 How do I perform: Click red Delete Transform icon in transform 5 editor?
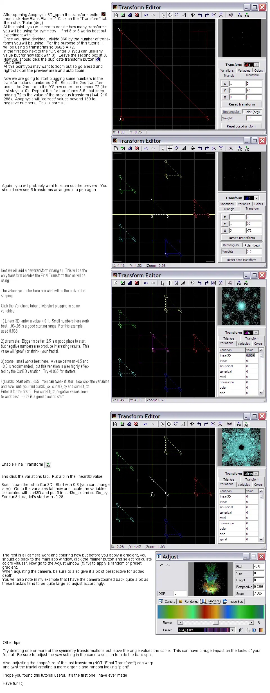(137, 148)
